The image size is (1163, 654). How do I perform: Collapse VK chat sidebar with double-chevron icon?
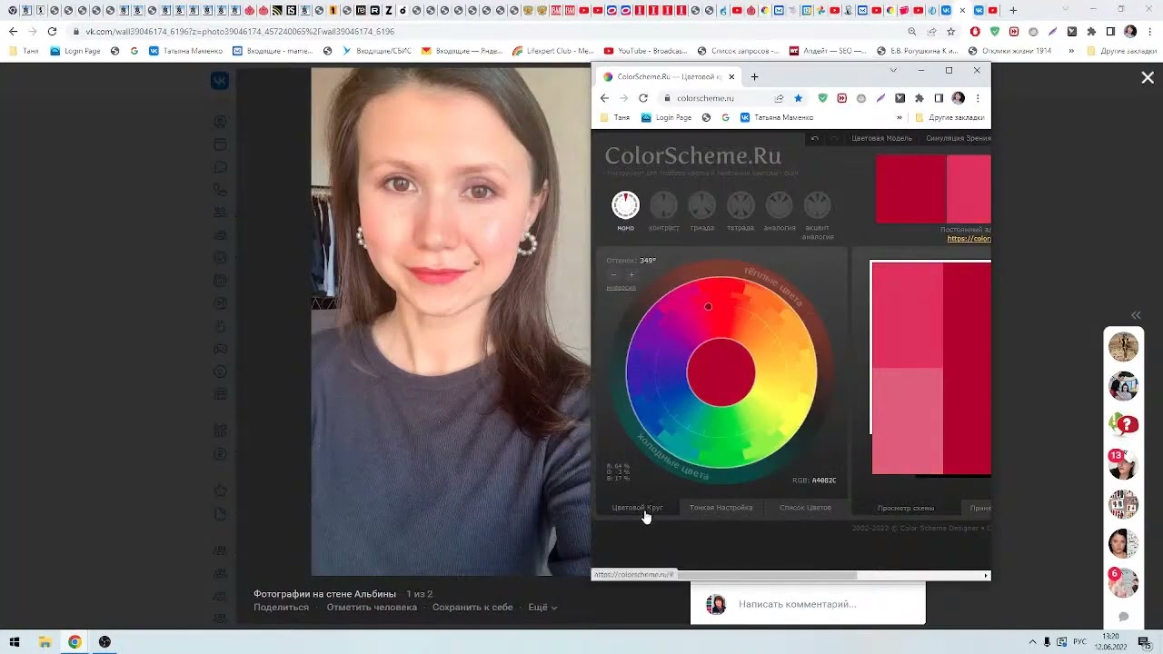[x=1136, y=315]
